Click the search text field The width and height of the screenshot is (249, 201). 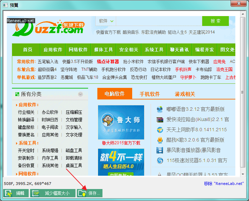pos(159,21)
